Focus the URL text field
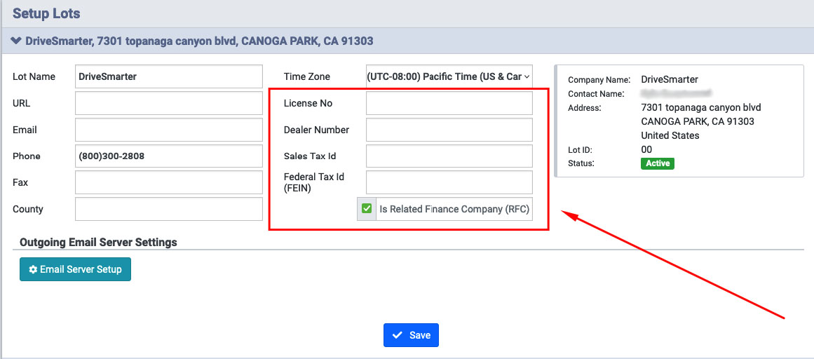814x359 pixels. tap(168, 103)
